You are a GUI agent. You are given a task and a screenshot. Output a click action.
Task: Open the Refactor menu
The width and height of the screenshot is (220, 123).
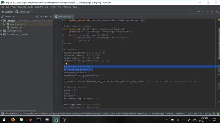(x=39, y=7)
